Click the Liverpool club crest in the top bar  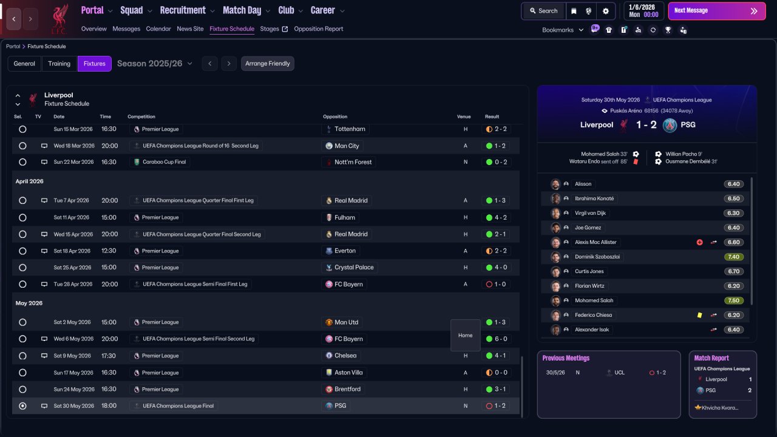[x=59, y=18]
